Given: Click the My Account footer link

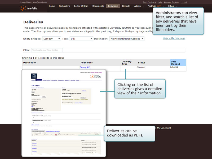Looking at the screenshot, I should point(164,128).
